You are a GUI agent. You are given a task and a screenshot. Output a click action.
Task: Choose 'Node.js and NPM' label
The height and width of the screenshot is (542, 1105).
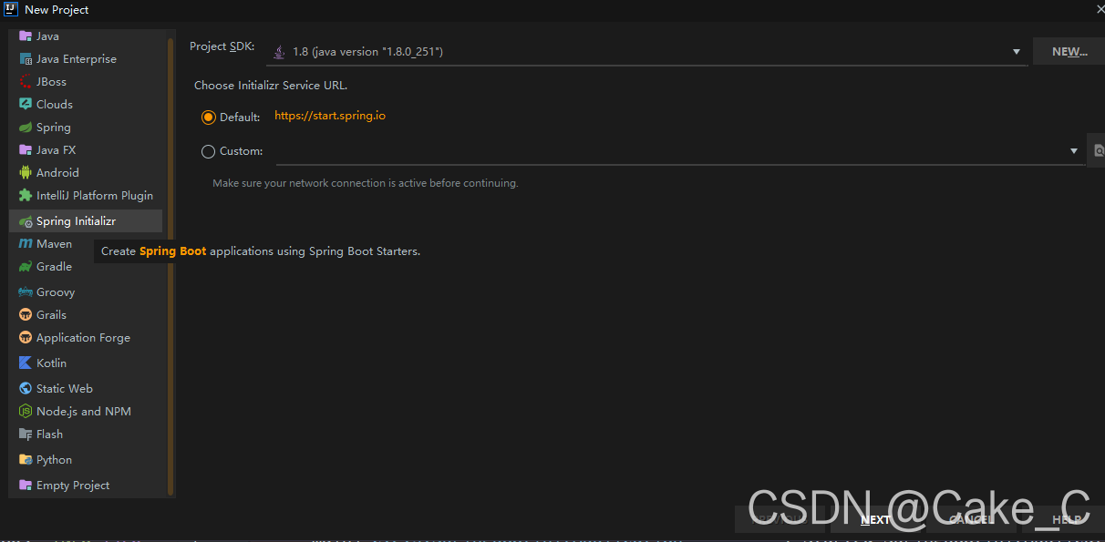(x=84, y=411)
